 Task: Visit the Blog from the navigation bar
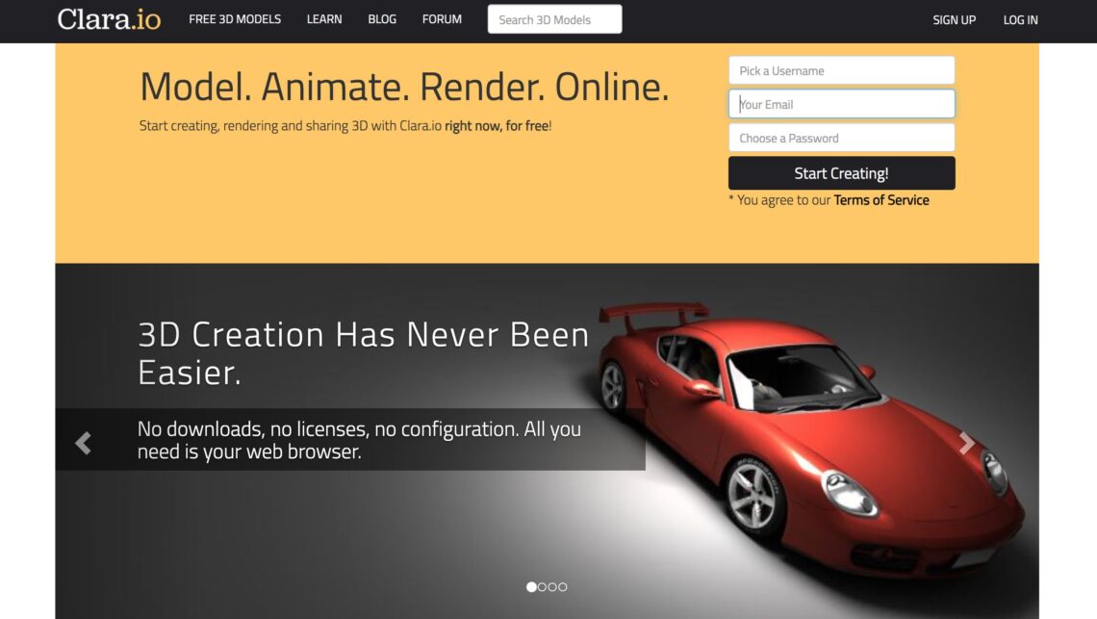tap(382, 19)
